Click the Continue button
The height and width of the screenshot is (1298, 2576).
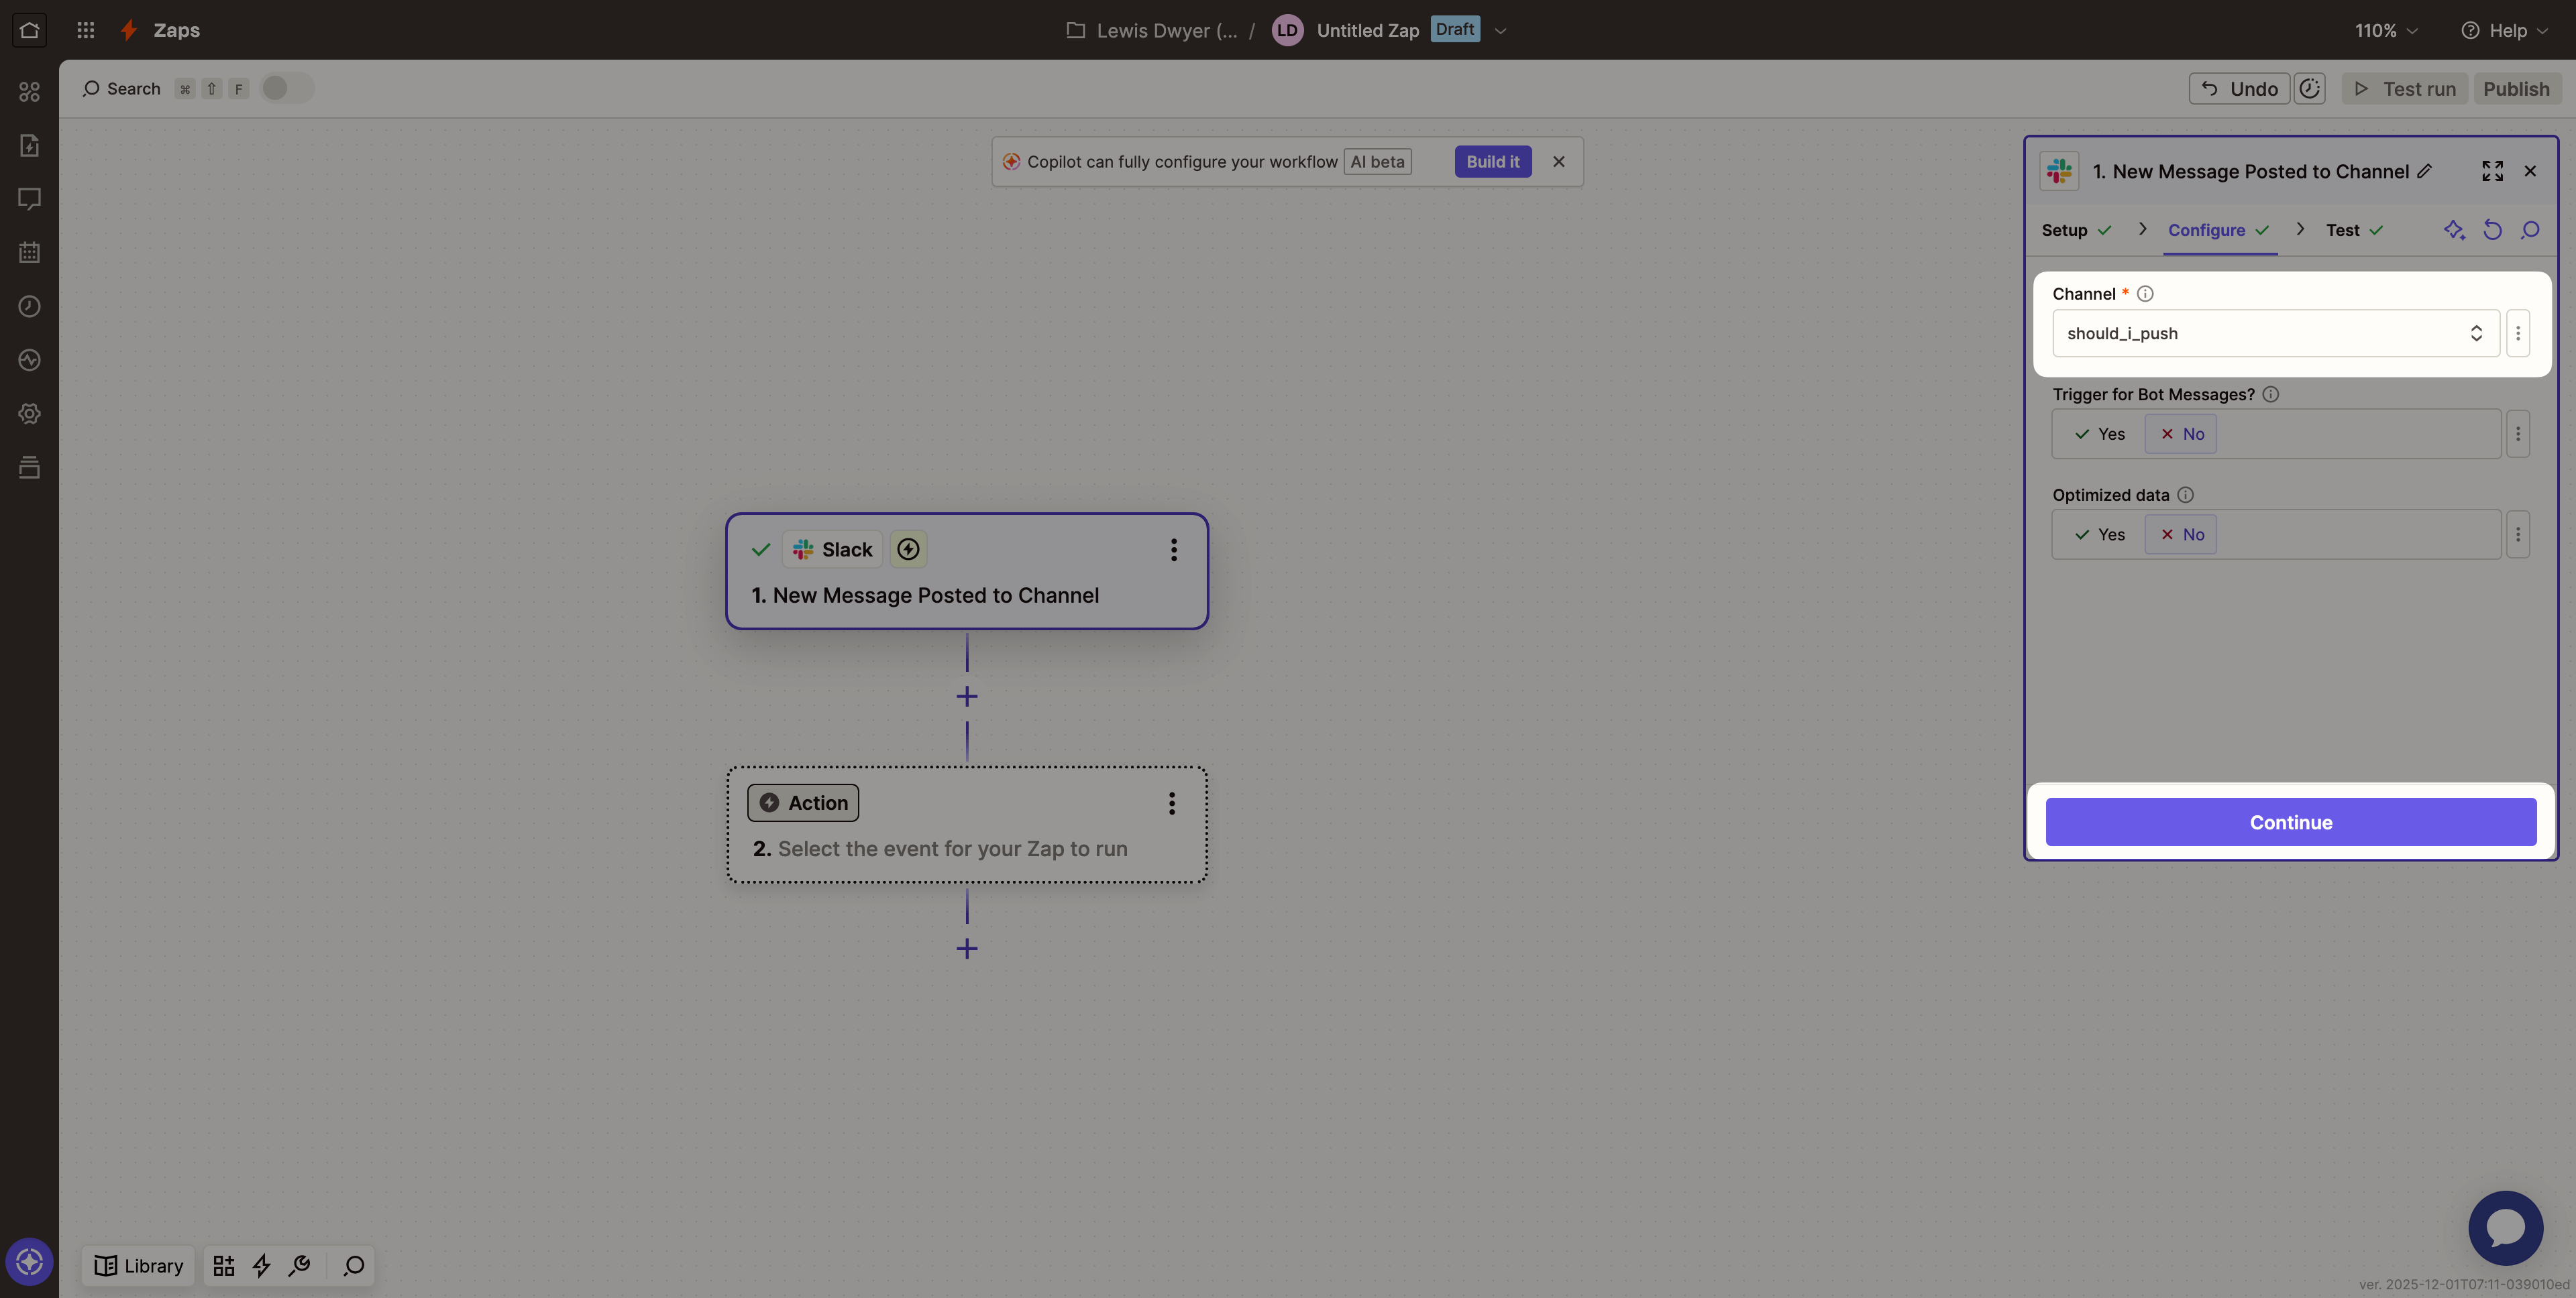(2290, 823)
